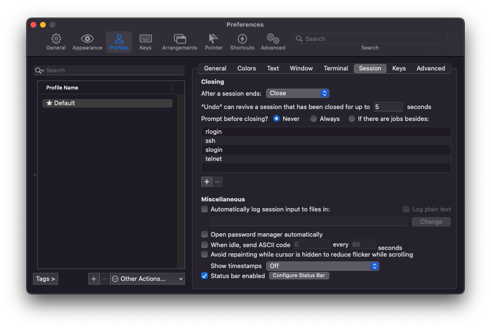Switch to the General profile tab
The image size is (491, 329).
(x=215, y=69)
